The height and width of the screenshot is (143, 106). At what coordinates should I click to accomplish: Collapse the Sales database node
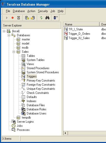(x=14, y=52)
